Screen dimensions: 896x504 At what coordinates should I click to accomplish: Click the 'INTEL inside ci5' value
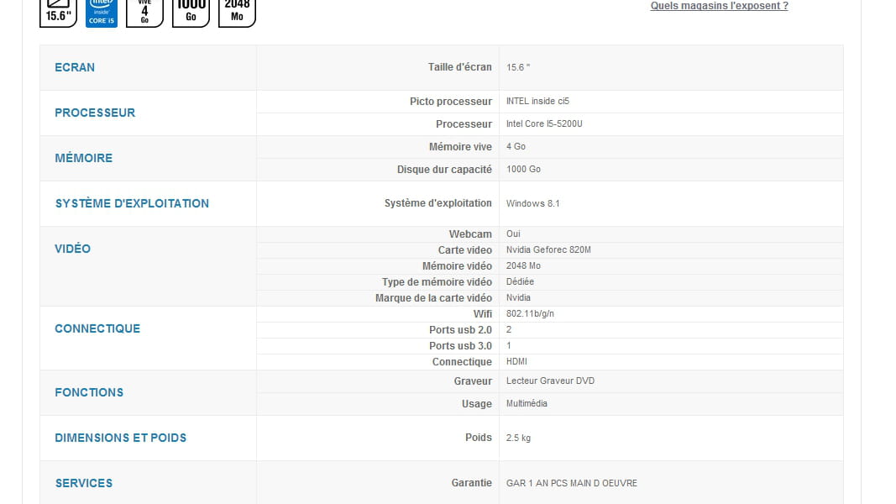(x=537, y=101)
